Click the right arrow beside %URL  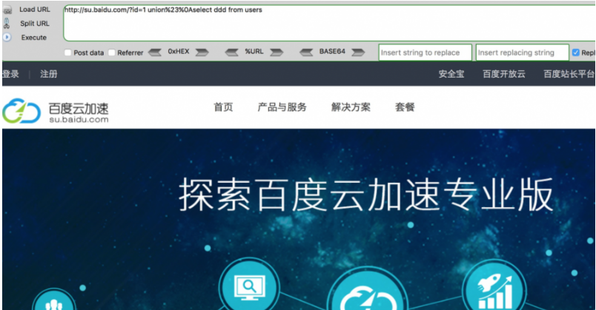(277, 52)
